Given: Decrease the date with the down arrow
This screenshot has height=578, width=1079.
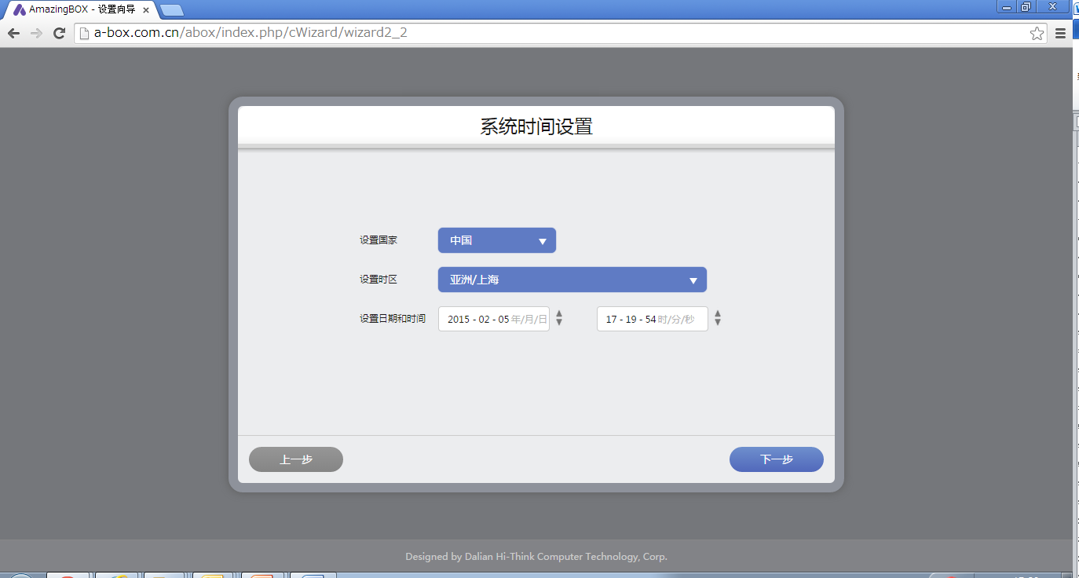Looking at the screenshot, I should 559,323.
